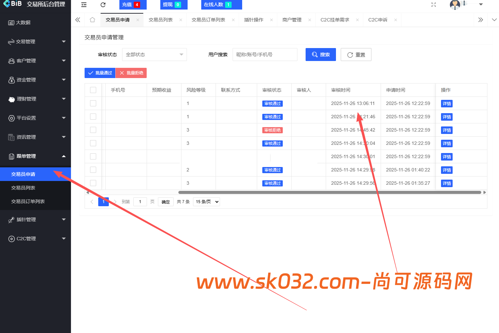Click the fullscreen expand icon

[434, 5]
